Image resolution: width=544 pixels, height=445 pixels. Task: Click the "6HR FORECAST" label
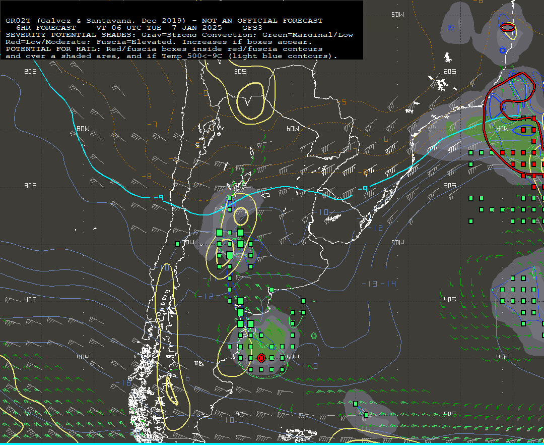[46, 27]
